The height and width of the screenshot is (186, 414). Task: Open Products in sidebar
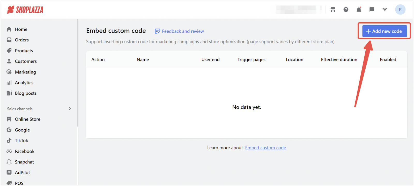tap(24, 51)
